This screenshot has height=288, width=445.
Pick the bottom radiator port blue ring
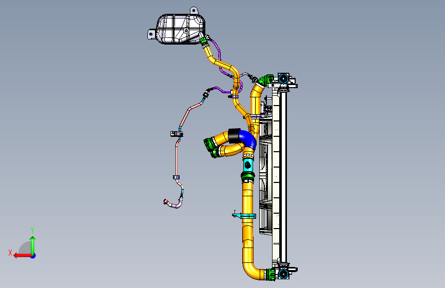[283, 274]
